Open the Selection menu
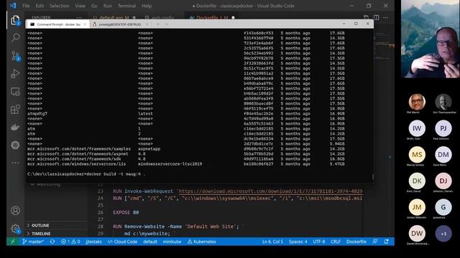Viewport: 460px width, 258px height. pos(59,6)
